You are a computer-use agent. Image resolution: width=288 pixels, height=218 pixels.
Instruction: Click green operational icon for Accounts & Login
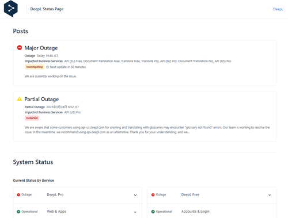(153, 212)
